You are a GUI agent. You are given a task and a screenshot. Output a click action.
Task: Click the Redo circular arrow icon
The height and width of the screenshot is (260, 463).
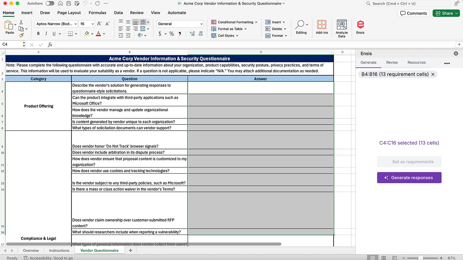(x=98, y=3)
